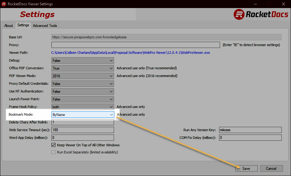This screenshot has width=291, height=176.
Task: Click the Cancel button
Action: [271, 168]
